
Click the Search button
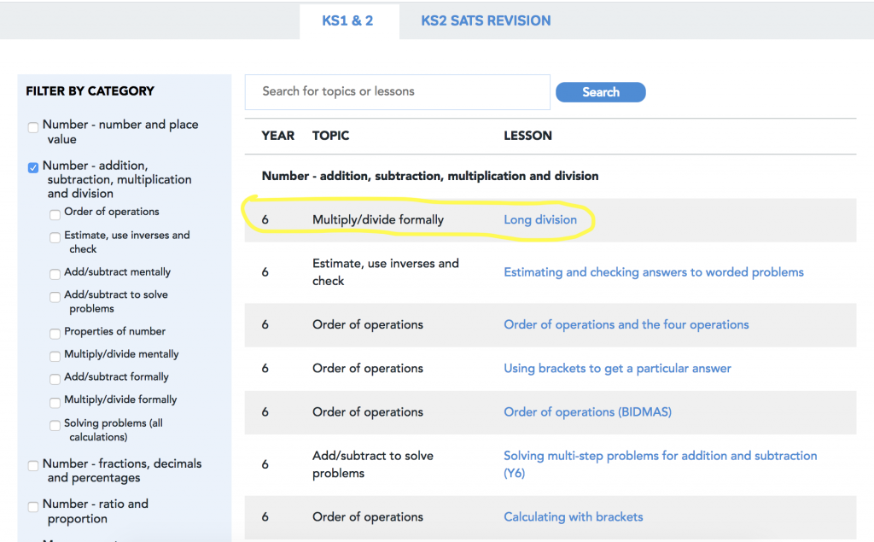(600, 91)
